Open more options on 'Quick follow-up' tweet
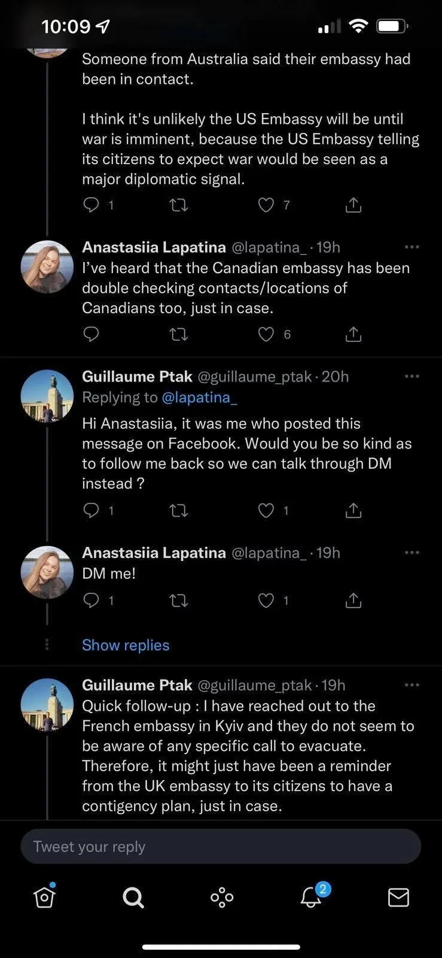This screenshot has width=442, height=958. coord(411,685)
